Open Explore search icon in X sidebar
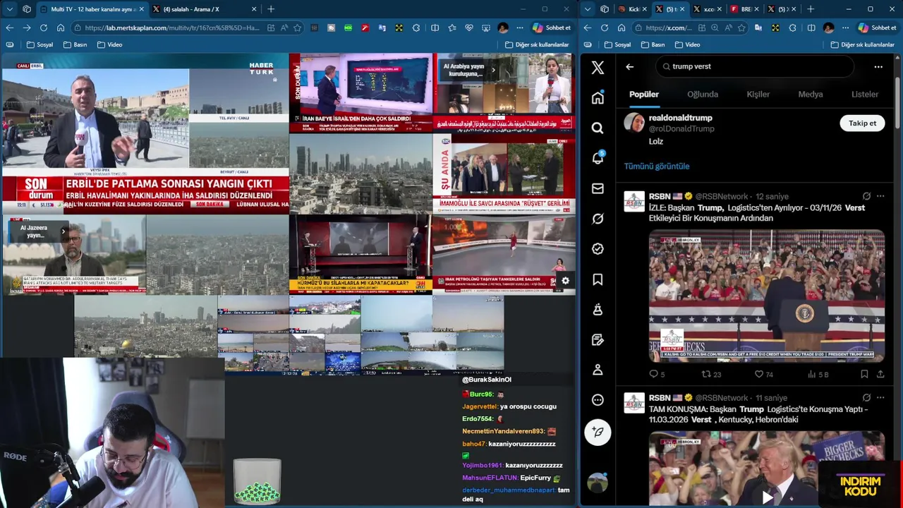Viewport: 903px width, 508px height. coord(598,128)
